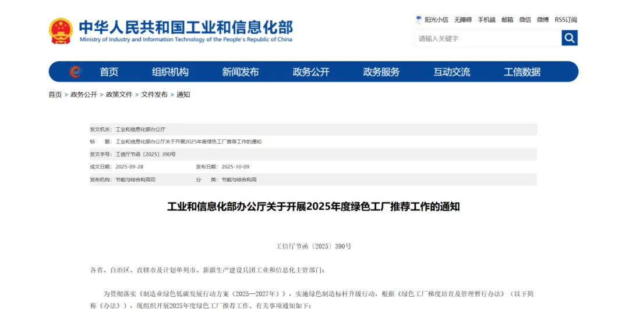
Task: Click the 标题 row title text
Action: pyautogui.click(x=189, y=142)
